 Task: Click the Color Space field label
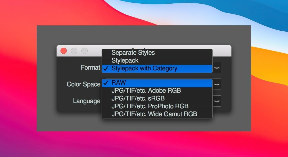[83, 84]
